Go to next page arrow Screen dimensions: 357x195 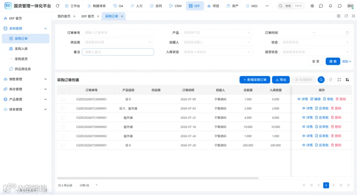334,185
